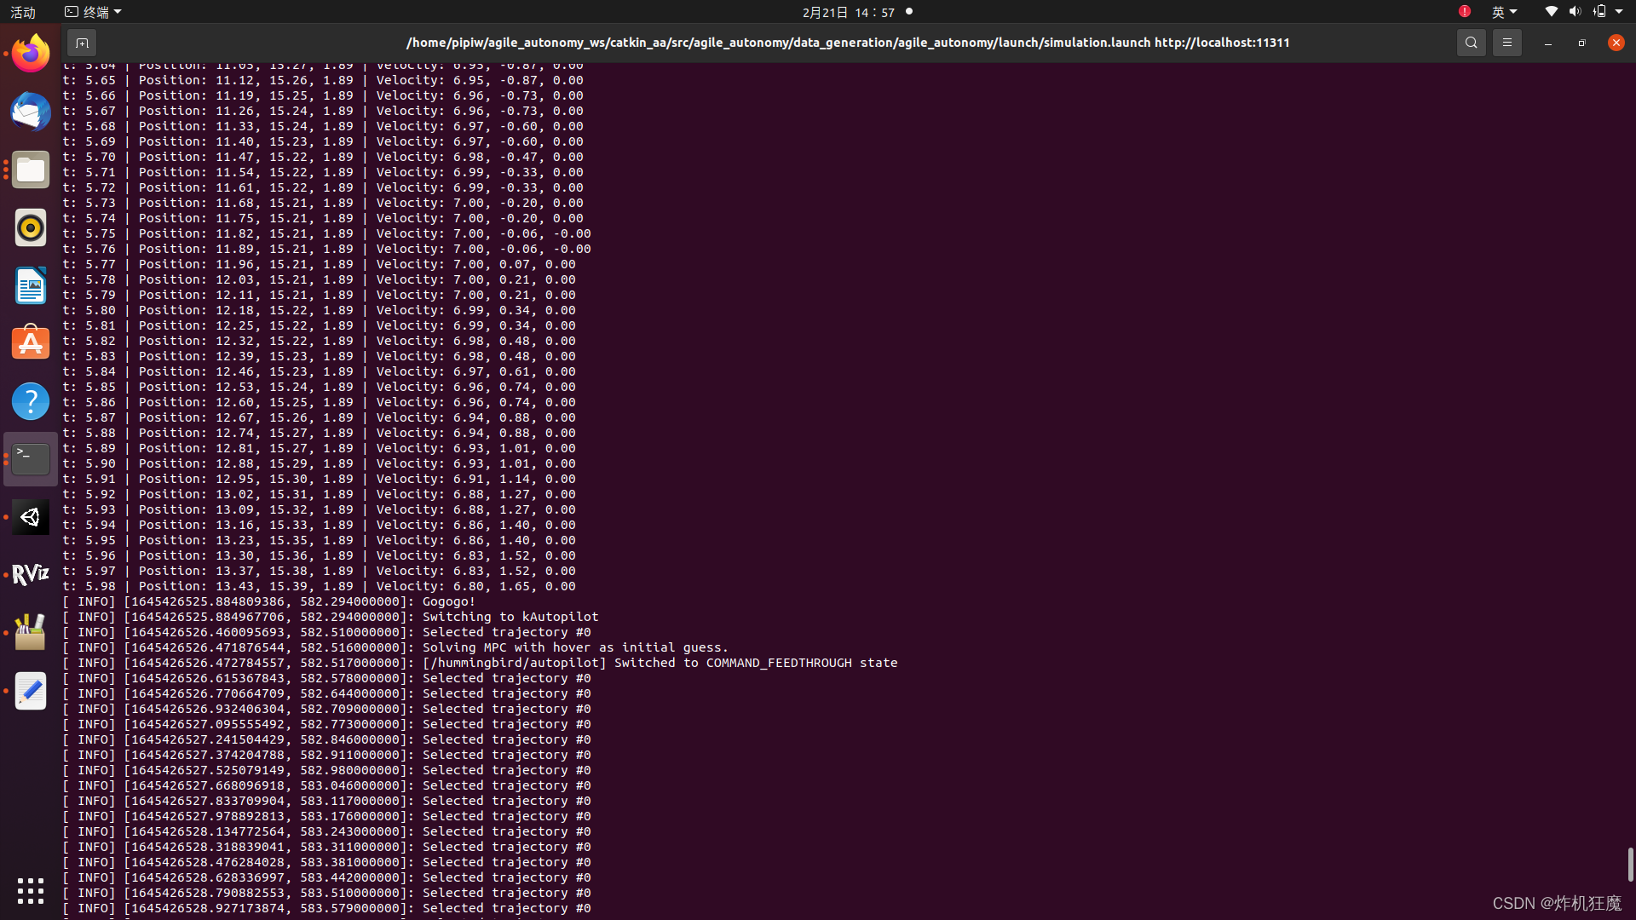This screenshot has height=920, width=1636.
Task: Restore the terminal window size
Action: 1581,43
